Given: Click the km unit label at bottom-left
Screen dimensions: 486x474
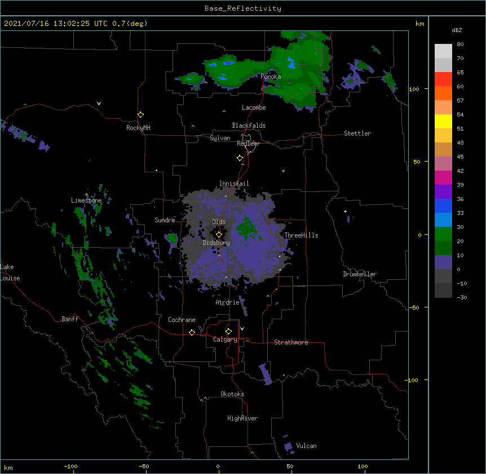Looking at the screenshot, I should [8, 467].
